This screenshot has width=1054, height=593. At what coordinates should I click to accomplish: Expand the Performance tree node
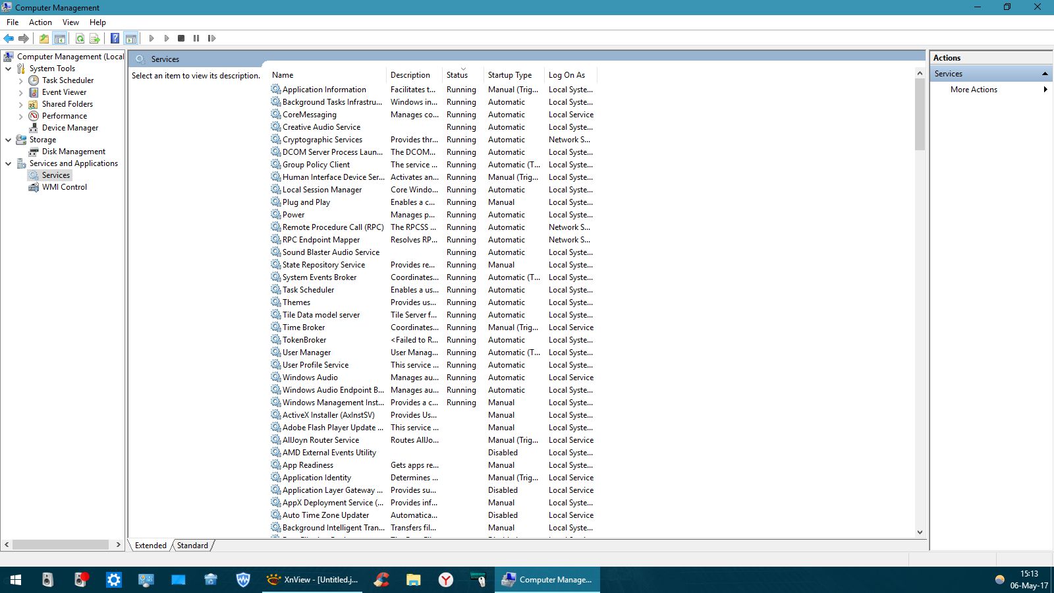click(x=20, y=116)
